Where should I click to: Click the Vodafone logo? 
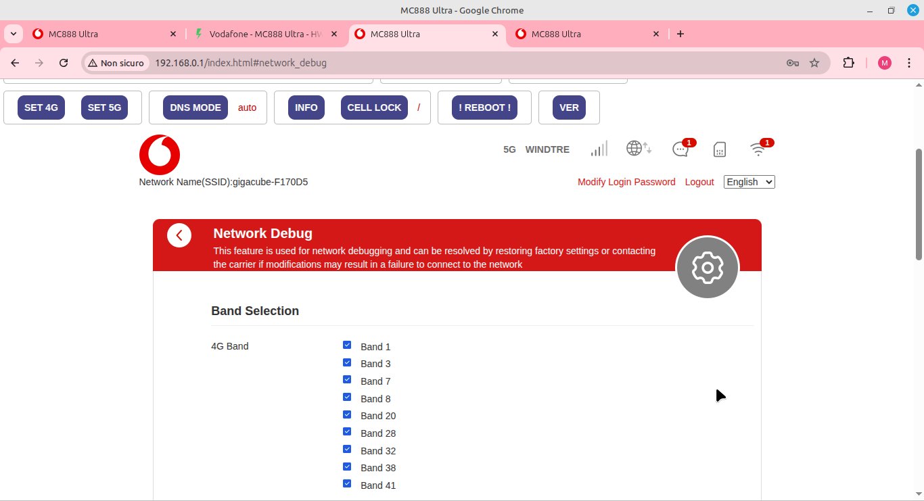pyautogui.click(x=160, y=155)
